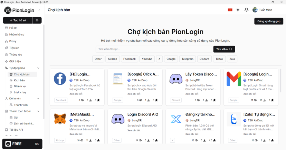Filter scripts by Airdrop category
The image size is (286, 150).
coord(113,59)
